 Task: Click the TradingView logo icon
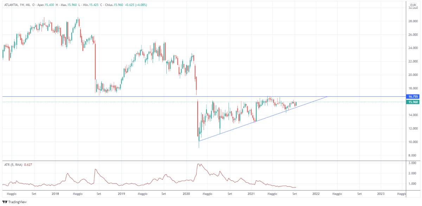pyautogui.click(x=5, y=202)
